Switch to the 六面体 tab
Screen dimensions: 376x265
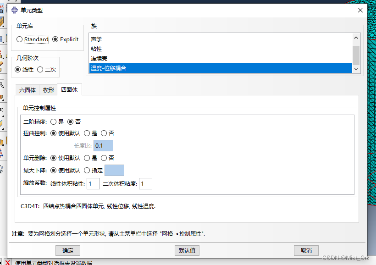pos(27,90)
